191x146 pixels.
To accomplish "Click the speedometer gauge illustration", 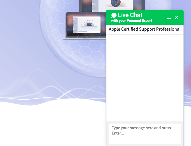I will tap(116, 3).
